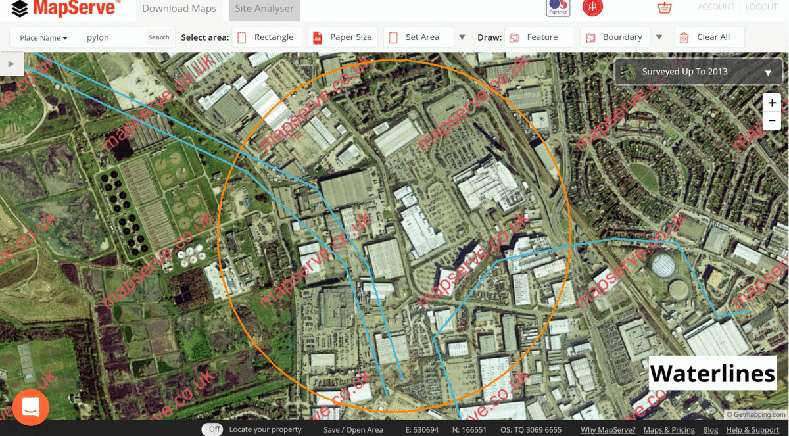Open the Place Name dropdown
789x436 pixels.
[41, 37]
